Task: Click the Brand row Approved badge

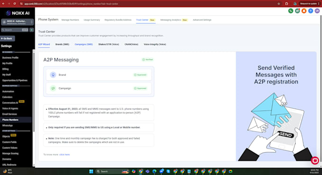Action: pyautogui.click(x=140, y=75)
